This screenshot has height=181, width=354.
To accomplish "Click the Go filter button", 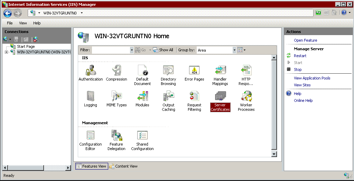I will pyautogui.click(x=141, y=50).
